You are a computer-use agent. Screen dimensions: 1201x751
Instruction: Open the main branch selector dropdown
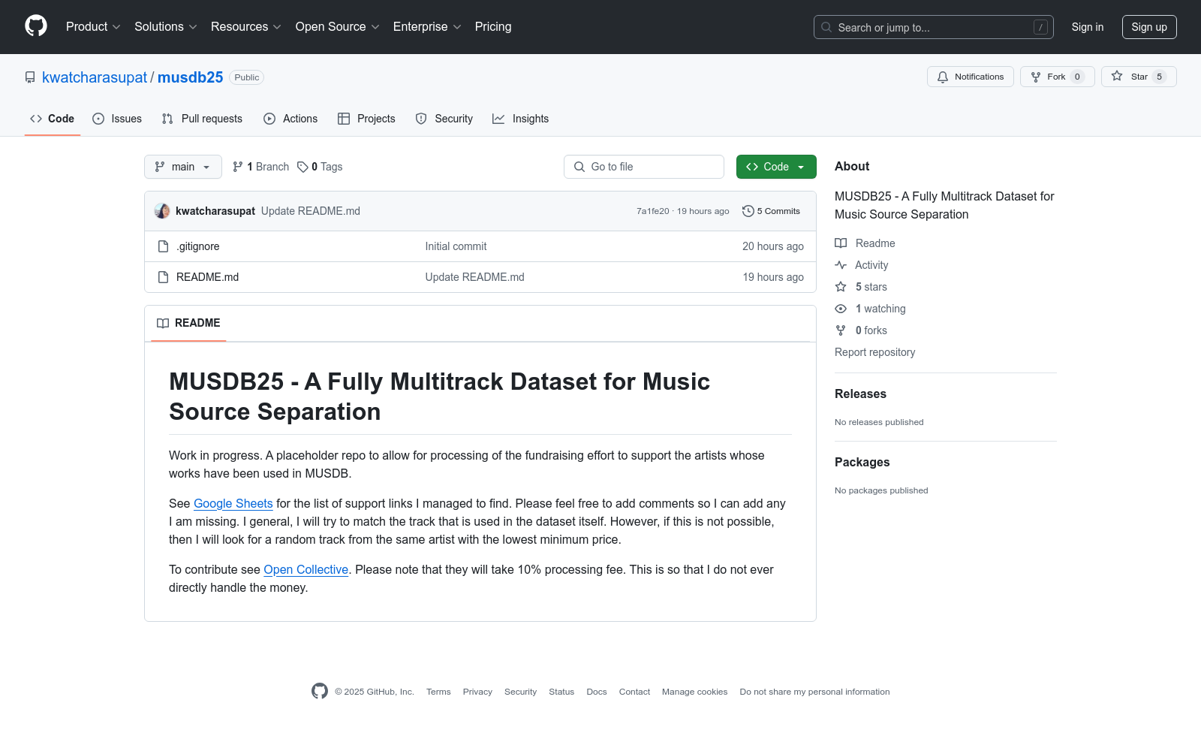click(x=183, y=167)
